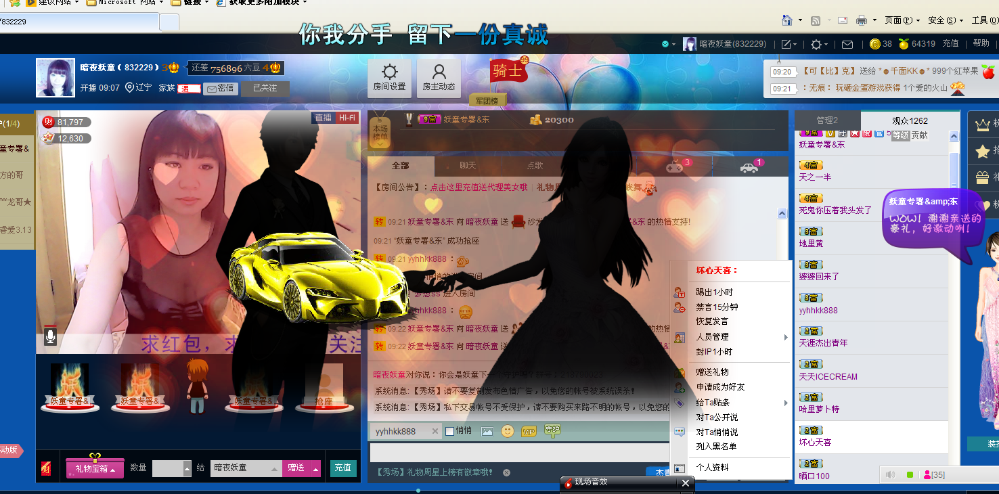999x494 pixels.
Task: Click 守护 guardian bubble icon
Action: click(x=553, y=430)
